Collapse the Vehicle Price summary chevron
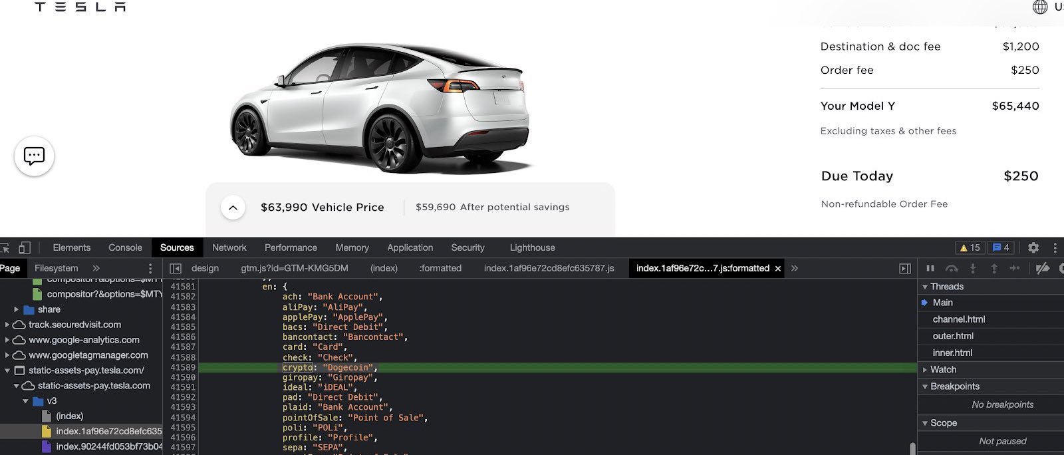 [233, 208]
